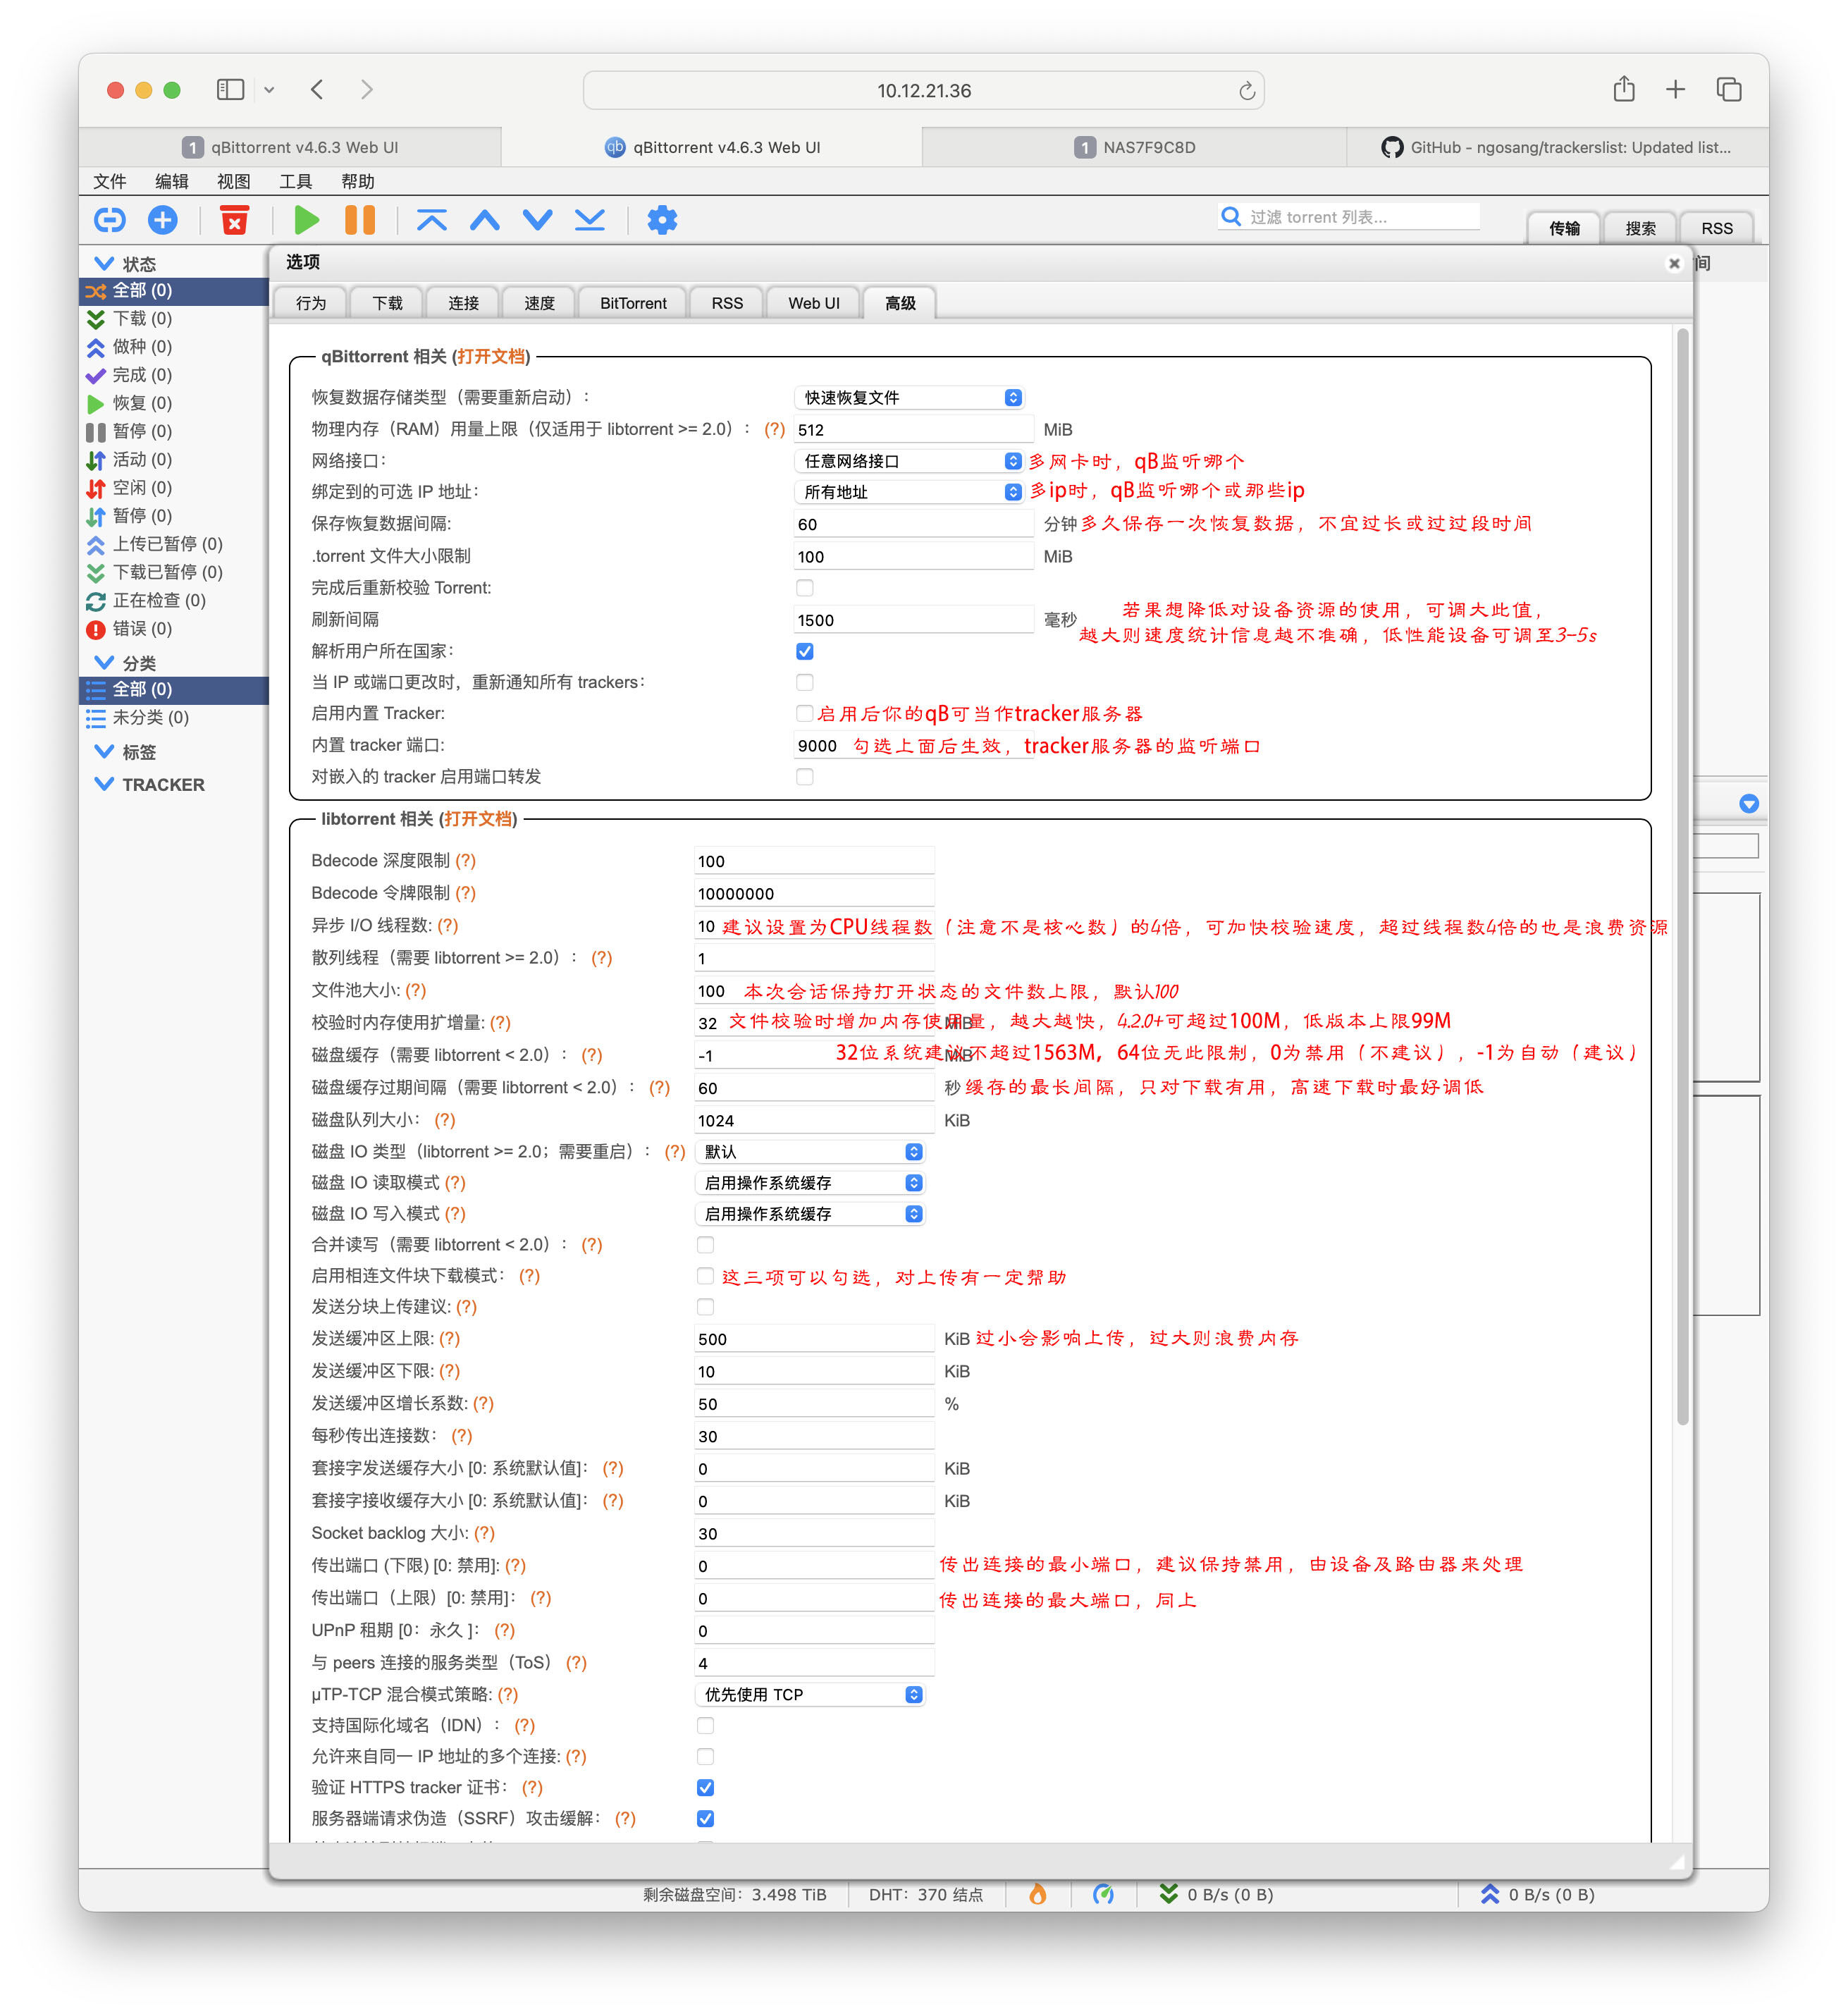The height and width of the screenshot is (2016, 1848).
Task: Switch to NAS7F9C8D browser tab
Action: (x=1134, y=147)
